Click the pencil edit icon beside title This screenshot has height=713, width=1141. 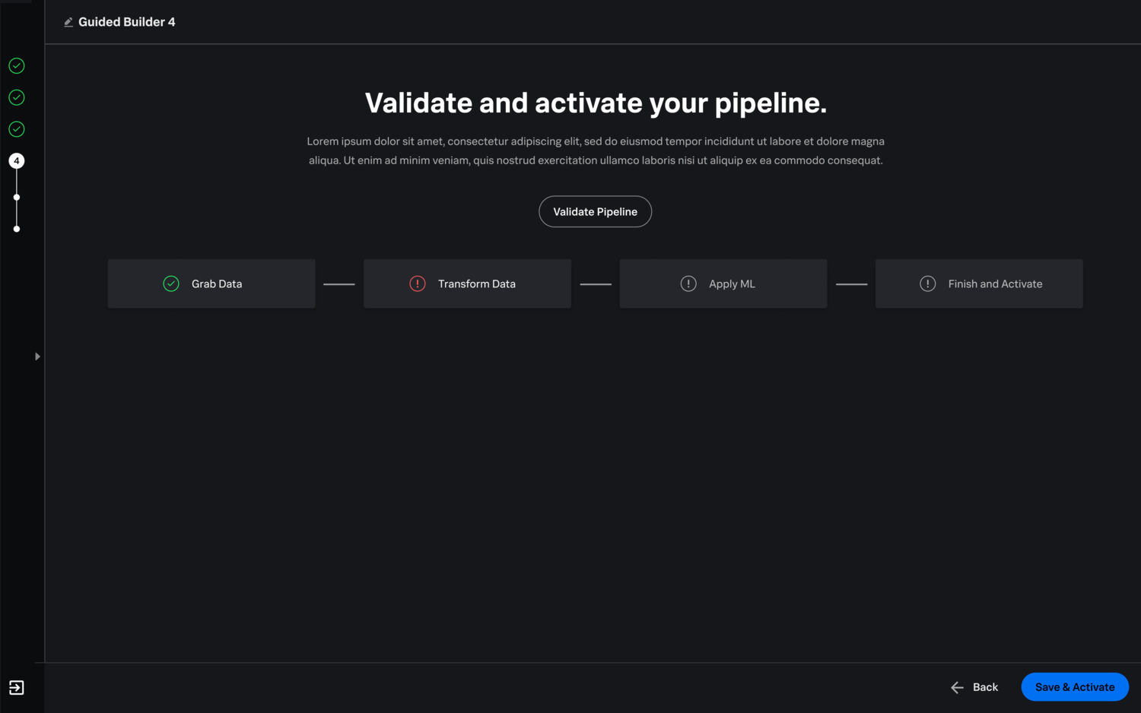tap(68, 22)
